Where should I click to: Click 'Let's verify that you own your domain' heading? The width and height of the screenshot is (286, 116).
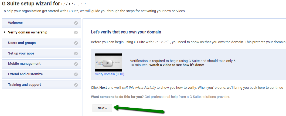(x=126, y=32)
